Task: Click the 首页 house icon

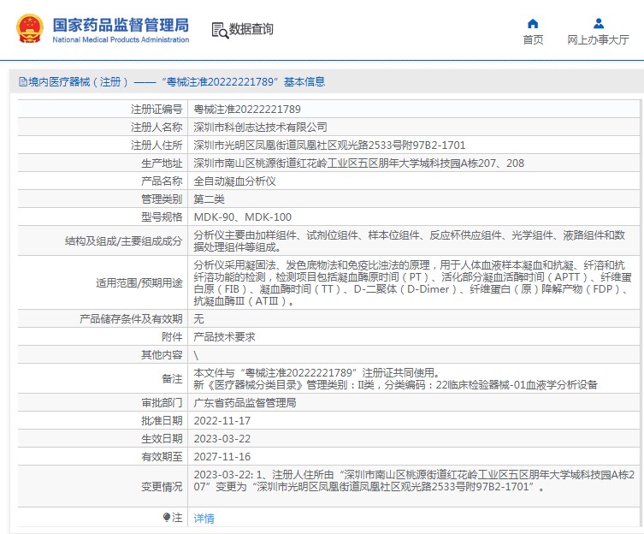Action: coord(533,23)
